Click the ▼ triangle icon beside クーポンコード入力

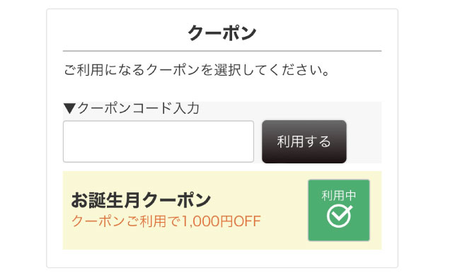(69, 108)
